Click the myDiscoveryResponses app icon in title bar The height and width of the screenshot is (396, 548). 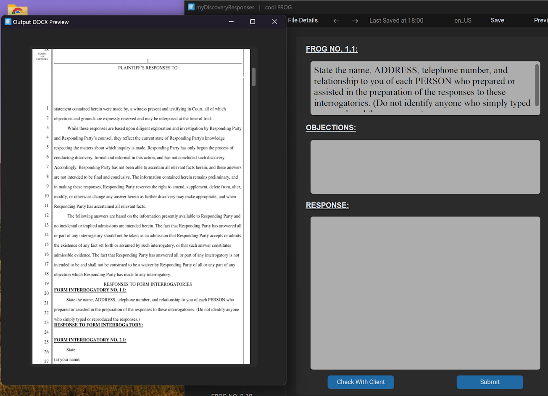(191, 7)
